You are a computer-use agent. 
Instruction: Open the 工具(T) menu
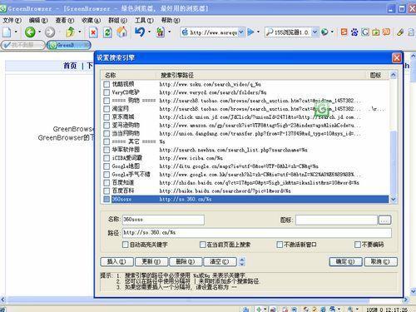pos(144,21)
